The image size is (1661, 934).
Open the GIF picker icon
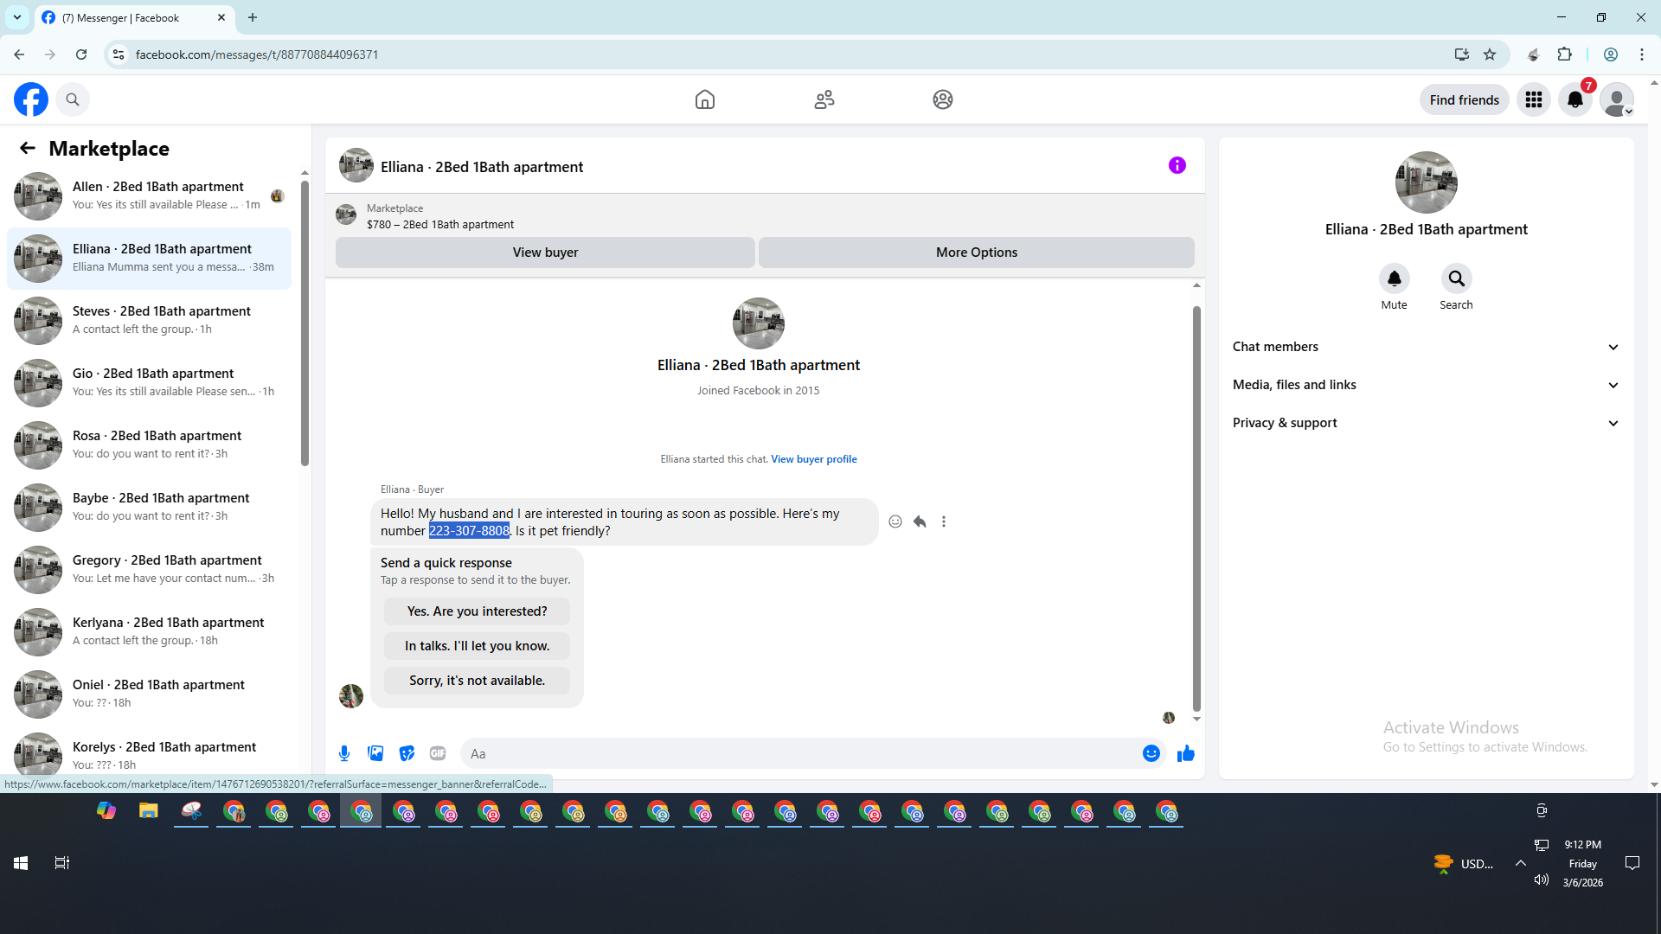pyautogui.click(x=438, y=753)
